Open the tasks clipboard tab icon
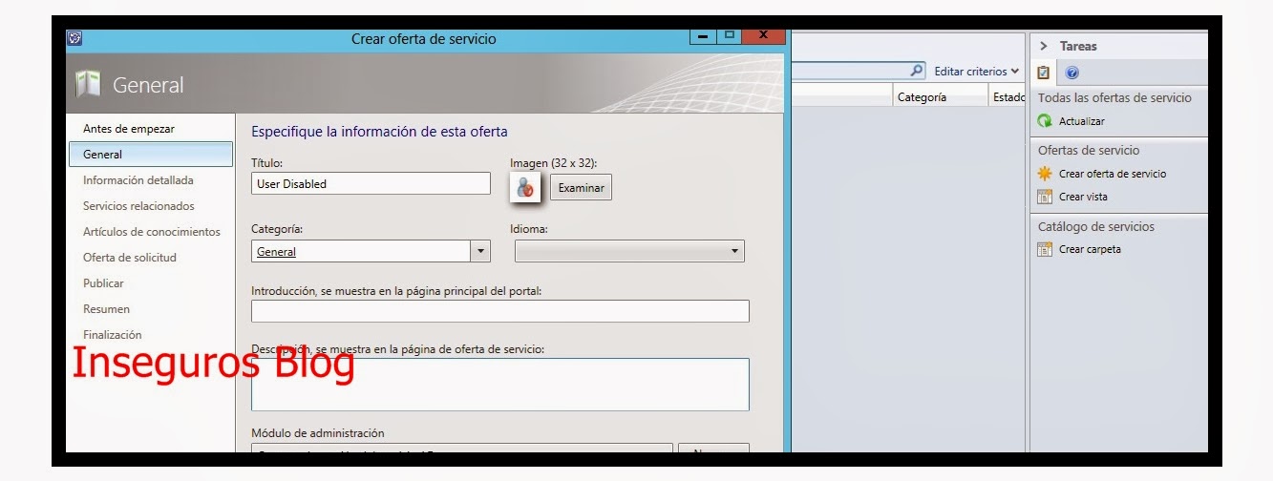The height and width of the screenshot is (481, 1273). [x=1044, y=73]
